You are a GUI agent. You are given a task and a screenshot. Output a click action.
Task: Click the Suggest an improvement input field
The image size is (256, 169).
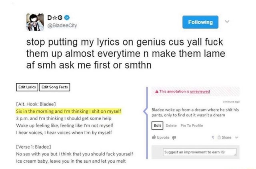point(200,152)
